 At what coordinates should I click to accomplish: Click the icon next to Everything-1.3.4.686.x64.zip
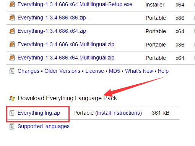(x=12, y=31)
